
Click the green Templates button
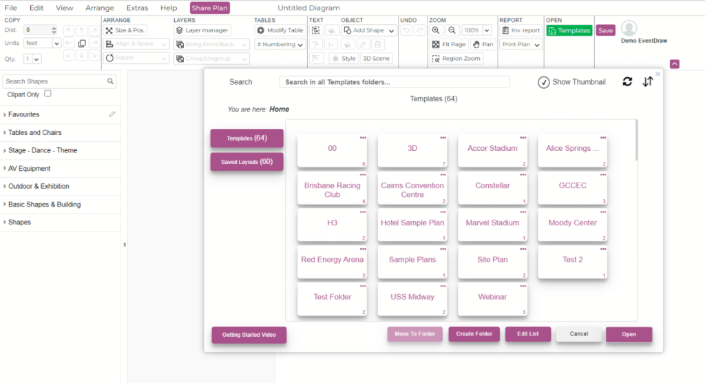pyautogui.click(x=569, y=30)
